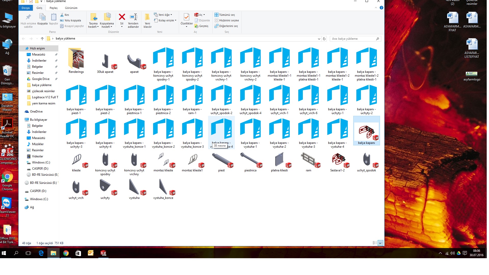The height and width of the screenshot is (275, 489).
Task: Open SolidWorks 2016 from the taskbar
Action: tap(103, 253)
